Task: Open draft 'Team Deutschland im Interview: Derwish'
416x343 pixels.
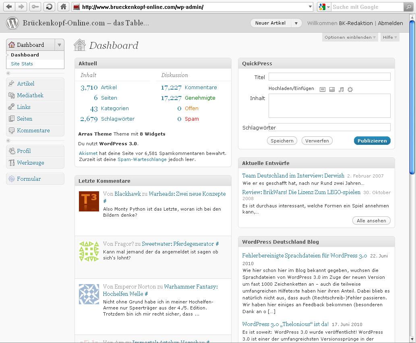Action: tap(293, 176)
